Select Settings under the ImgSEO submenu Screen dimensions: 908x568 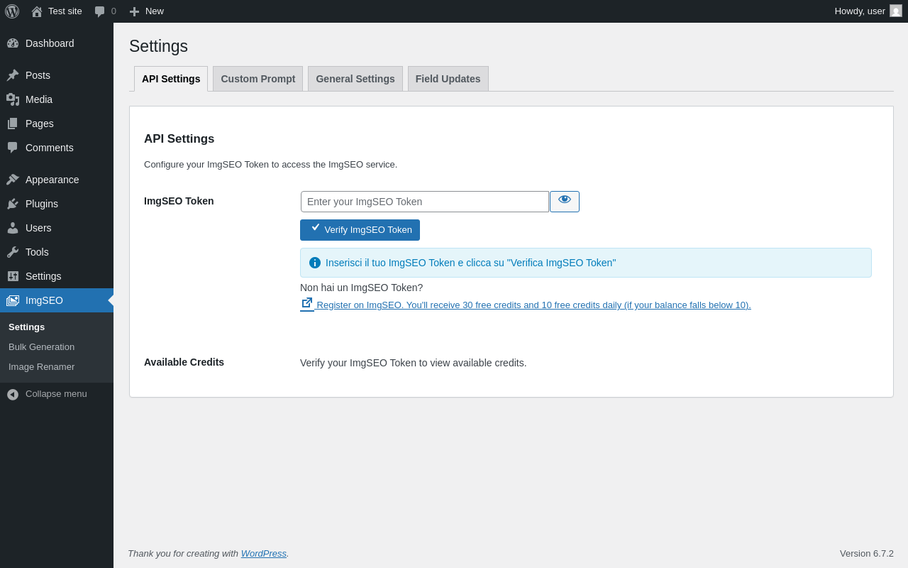pos(26,327)
